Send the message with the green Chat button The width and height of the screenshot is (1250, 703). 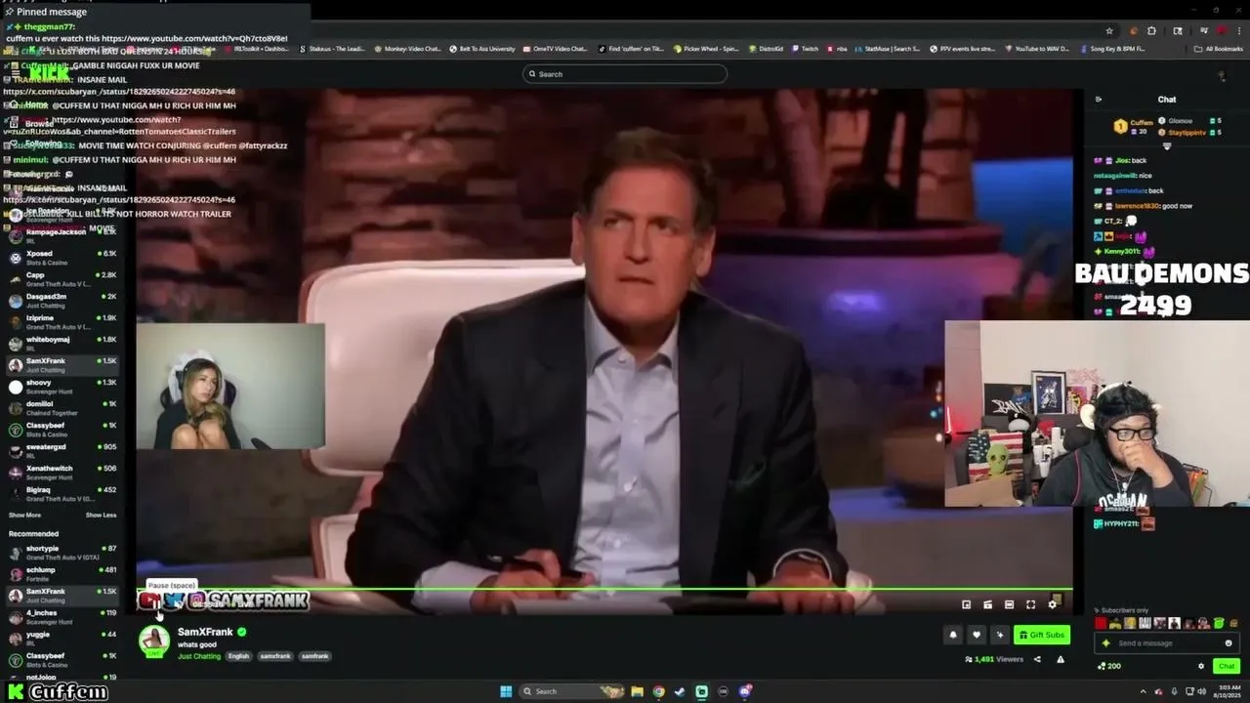coord(1227,666)
